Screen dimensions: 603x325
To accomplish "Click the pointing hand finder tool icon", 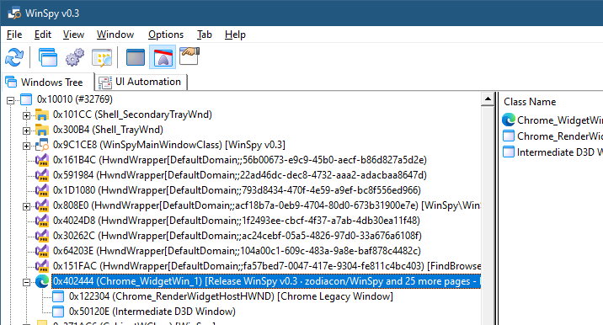I will tap(189, 56).
